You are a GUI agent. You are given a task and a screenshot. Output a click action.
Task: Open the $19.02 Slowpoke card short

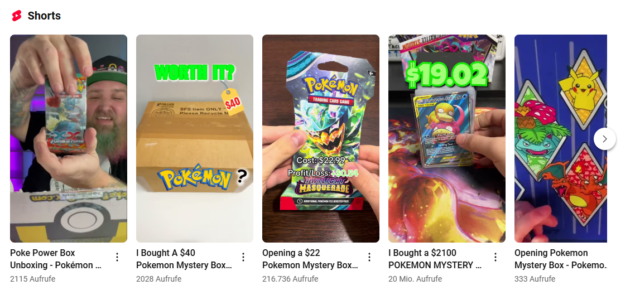coord(447,138)
